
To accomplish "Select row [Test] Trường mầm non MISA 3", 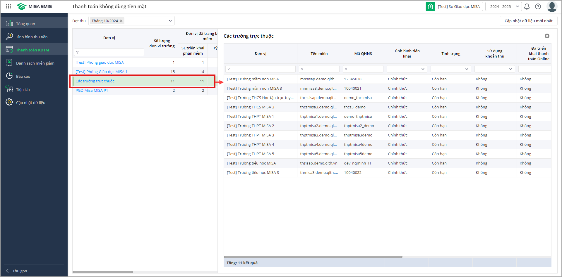I will [x=388, y=89].
